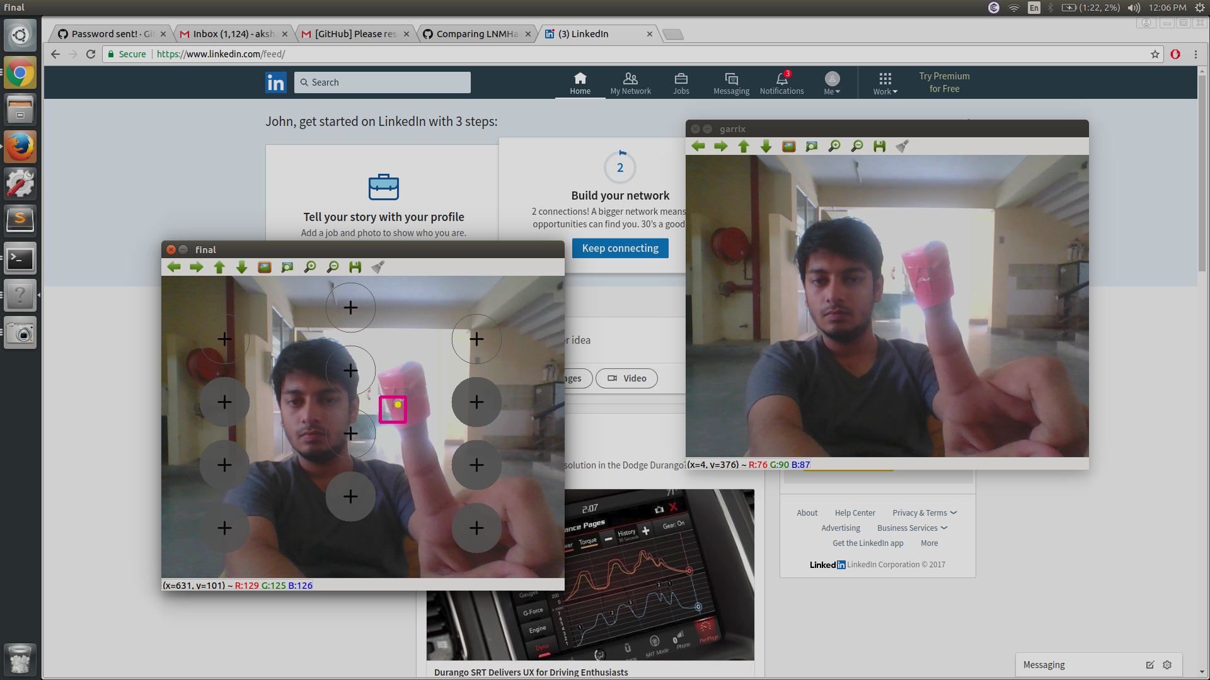Viewport: 1210px width, 680px height.
Task: Click the LinkedIn Search field
Action: coord(383,82)
